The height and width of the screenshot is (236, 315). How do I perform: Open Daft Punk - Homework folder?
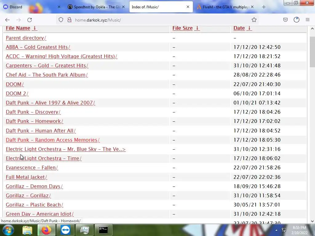pyautogui.click(x=34, y=121)
